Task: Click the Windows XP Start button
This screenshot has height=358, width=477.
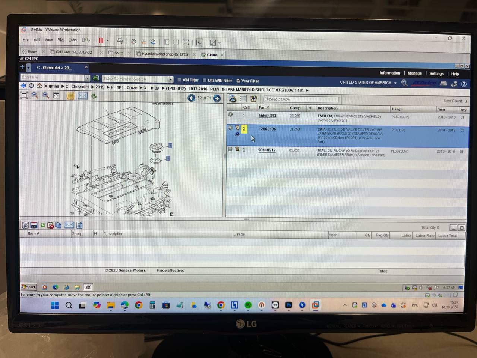Action: [x=29, y=287]
